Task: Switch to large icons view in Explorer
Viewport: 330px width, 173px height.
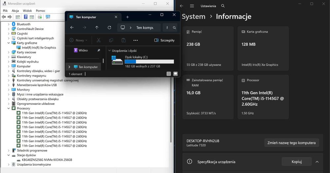Action: point(175,74)
